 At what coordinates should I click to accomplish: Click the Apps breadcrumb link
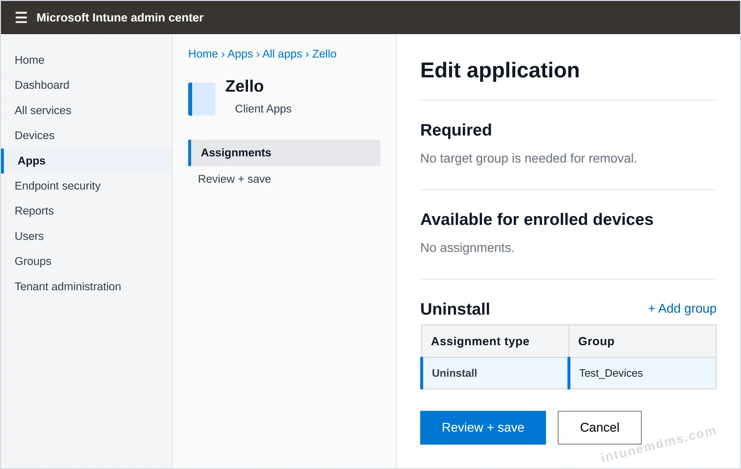click(x=240, y=54)
